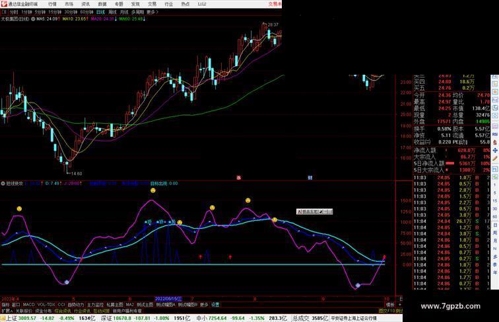Select the 周线 weekly chart tab
499x322 pixels.
pyautogui.click(x=113, y=12)
